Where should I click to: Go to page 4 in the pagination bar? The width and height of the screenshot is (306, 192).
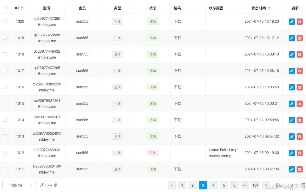[x=213, y=185]
